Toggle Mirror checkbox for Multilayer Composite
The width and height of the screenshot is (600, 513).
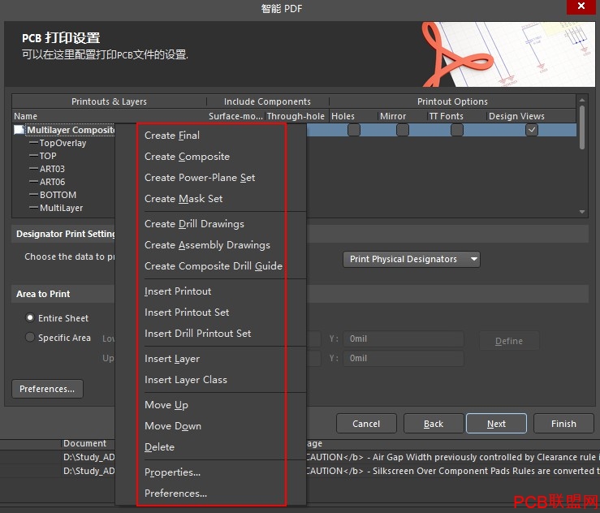(x=403, y=130)
